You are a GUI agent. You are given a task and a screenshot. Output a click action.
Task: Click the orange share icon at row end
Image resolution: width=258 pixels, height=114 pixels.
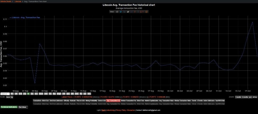coord(146,12)
